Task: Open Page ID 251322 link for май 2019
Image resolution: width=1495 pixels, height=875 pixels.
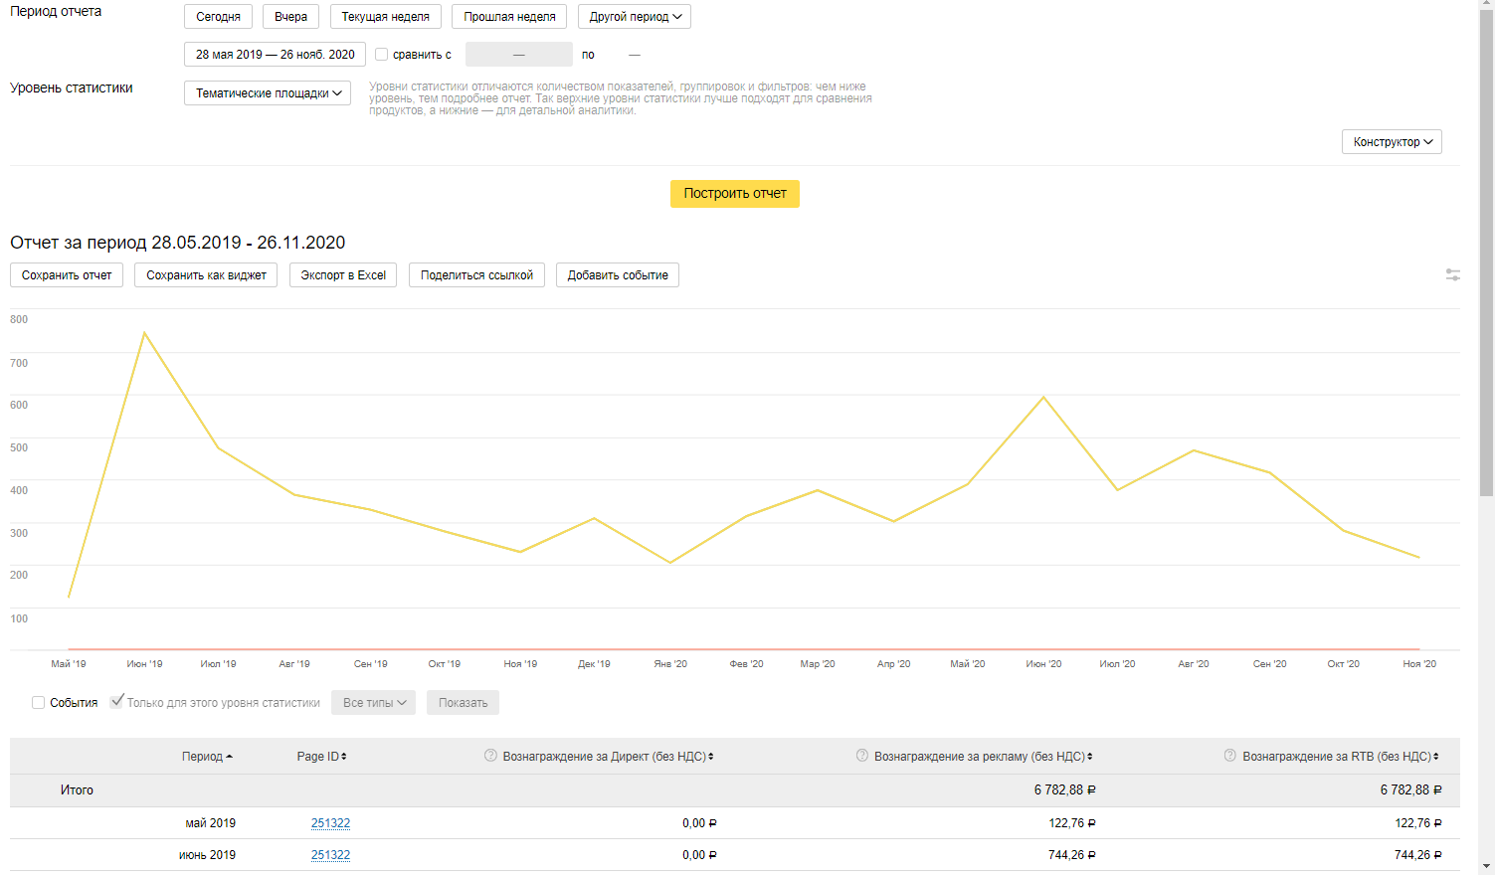Action: (x=330, y=823)
